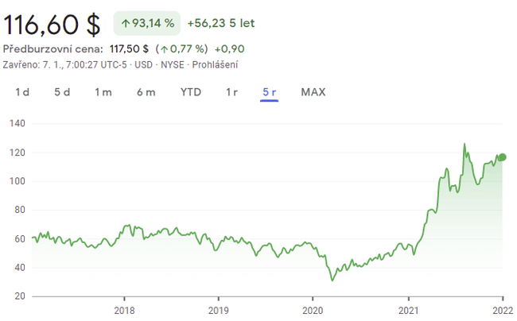Open the Prohlášení disclaimer link
This screenshot has height=321, width=517.
pyautogui.click(x=213, y=64)
